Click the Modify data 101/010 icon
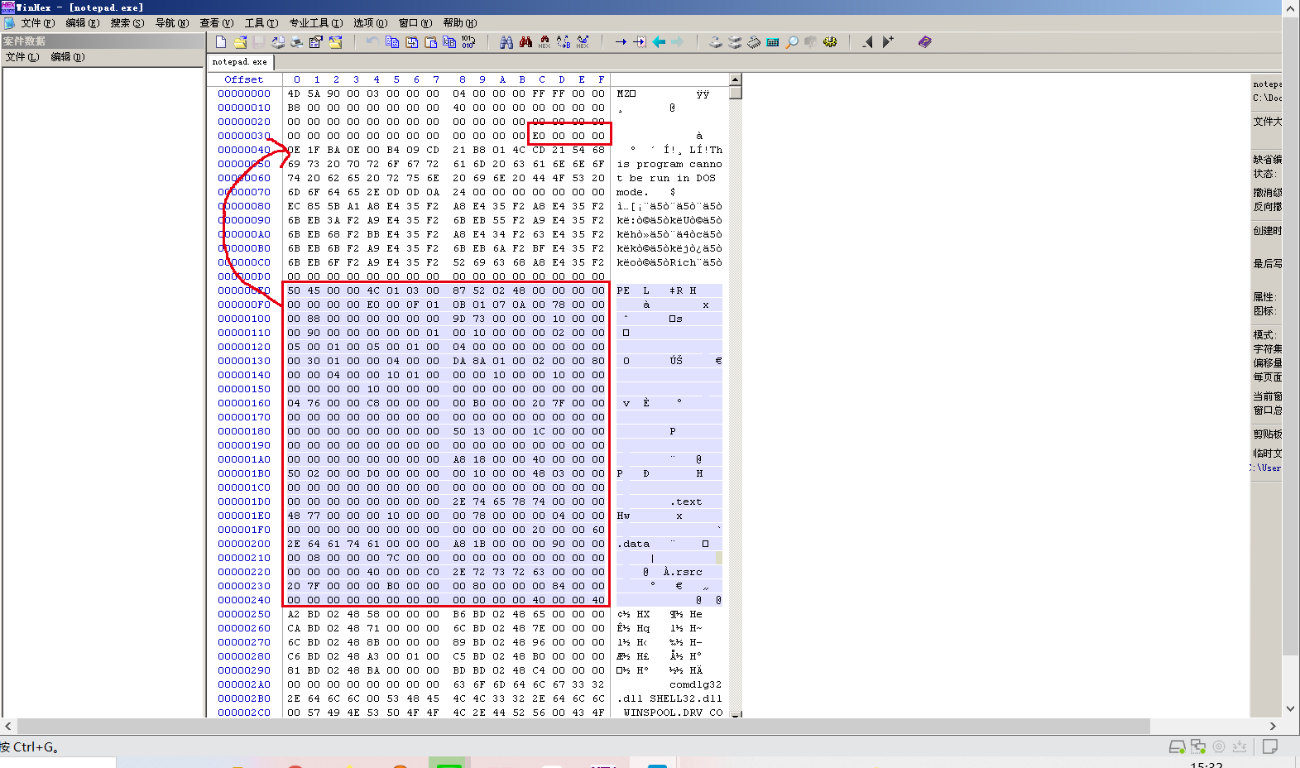The height and width of the screenshot is (768, 1300). tap(468, 42)
